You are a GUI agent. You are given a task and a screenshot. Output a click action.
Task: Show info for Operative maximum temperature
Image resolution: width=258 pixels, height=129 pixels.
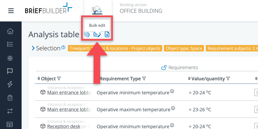point(173,108)
